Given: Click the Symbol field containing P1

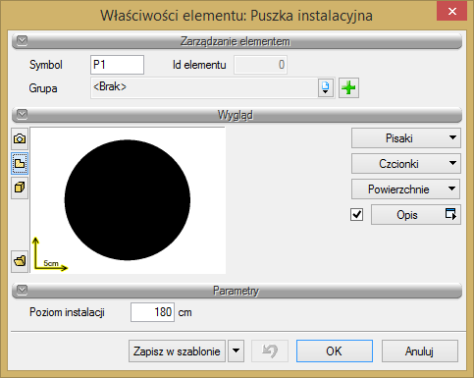Looking at the screenshot, I should click(117, 65).
